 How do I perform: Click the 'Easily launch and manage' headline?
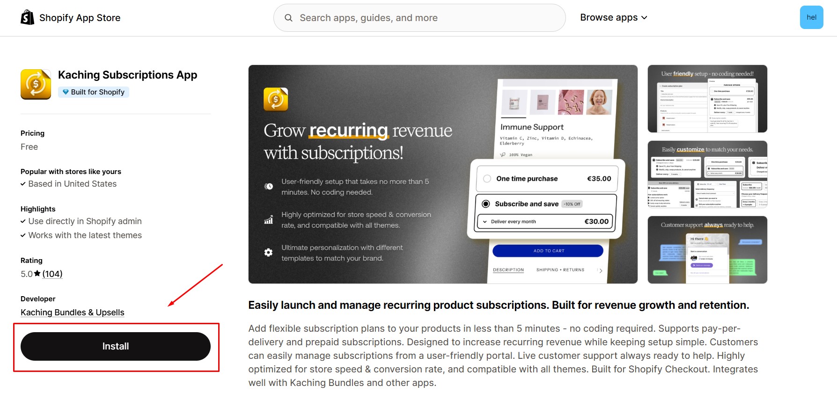tap(499, 305)
